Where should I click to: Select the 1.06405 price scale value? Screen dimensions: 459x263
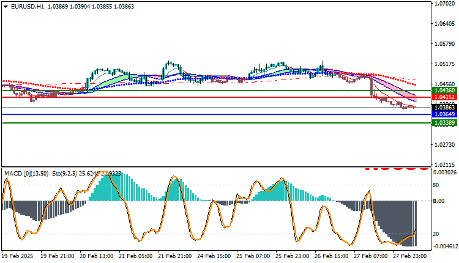[x=445, y=24]
